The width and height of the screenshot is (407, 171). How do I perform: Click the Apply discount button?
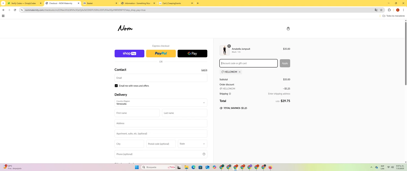coord(285,63)
